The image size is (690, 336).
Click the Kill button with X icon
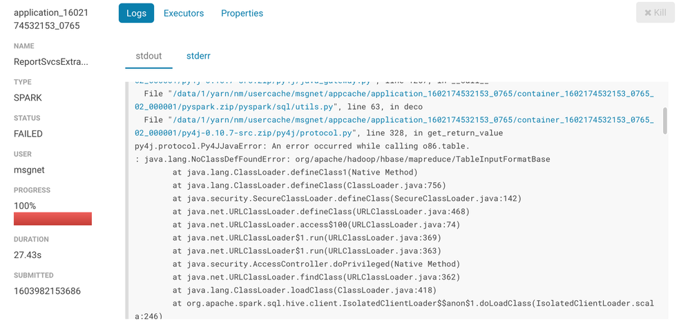click(x=655, y=13)
